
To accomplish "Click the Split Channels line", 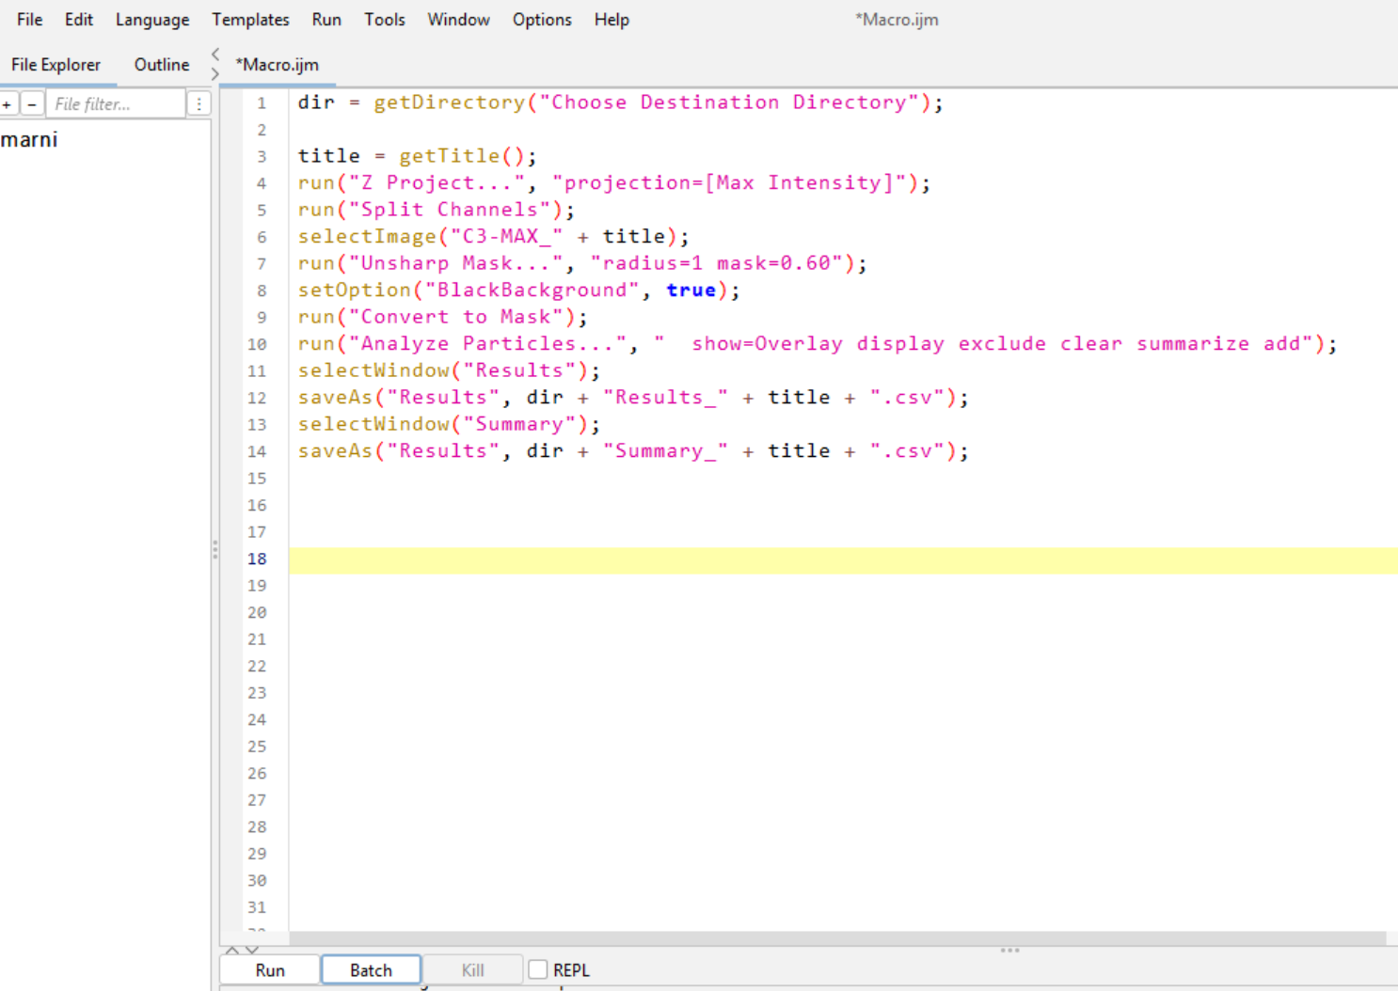I will 437,210.
